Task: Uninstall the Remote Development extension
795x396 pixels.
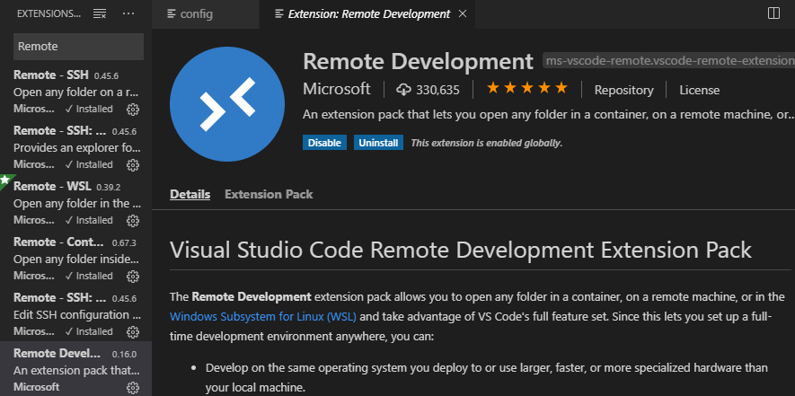Action: click(378, 143)
